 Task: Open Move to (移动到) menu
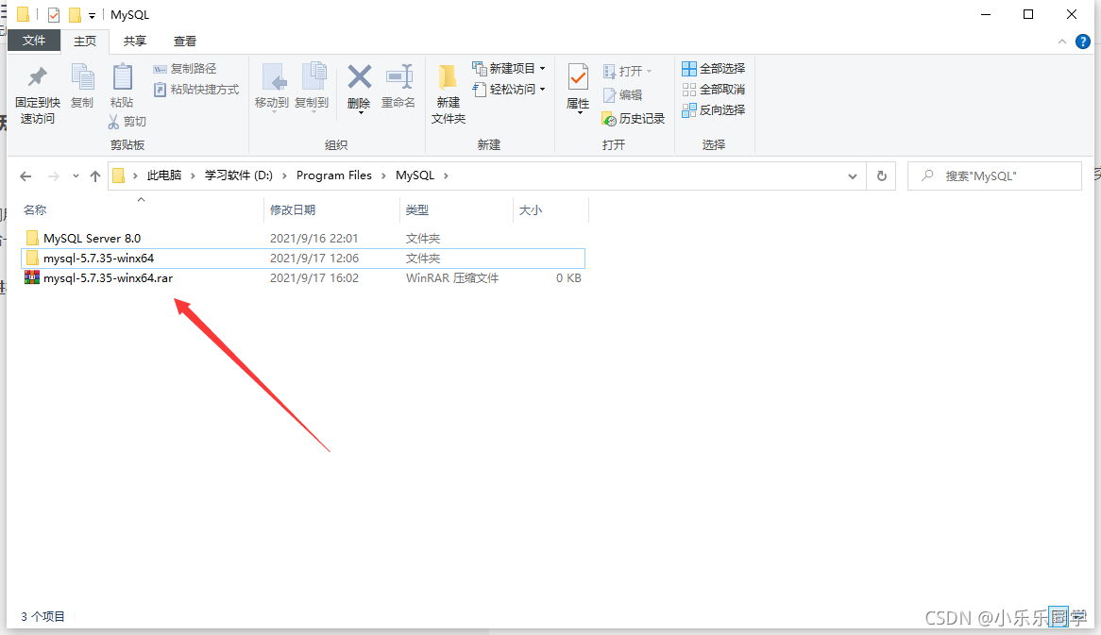point(272,87)
